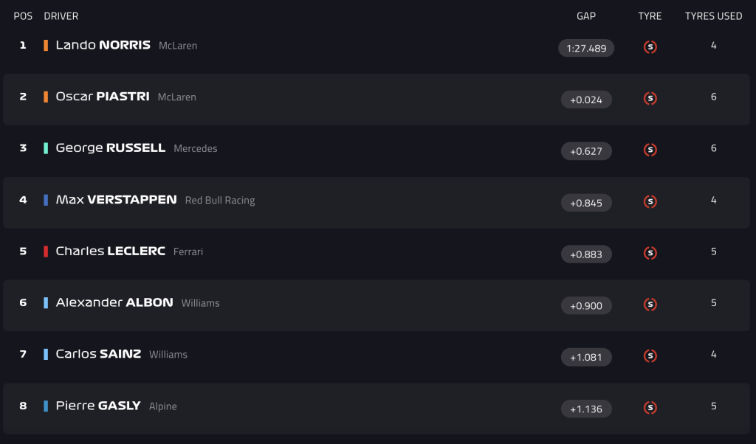This screenshot has width=756, height=444.
Task: Click Max Verstappen's soft tyre icon
Action: (650, 202)
